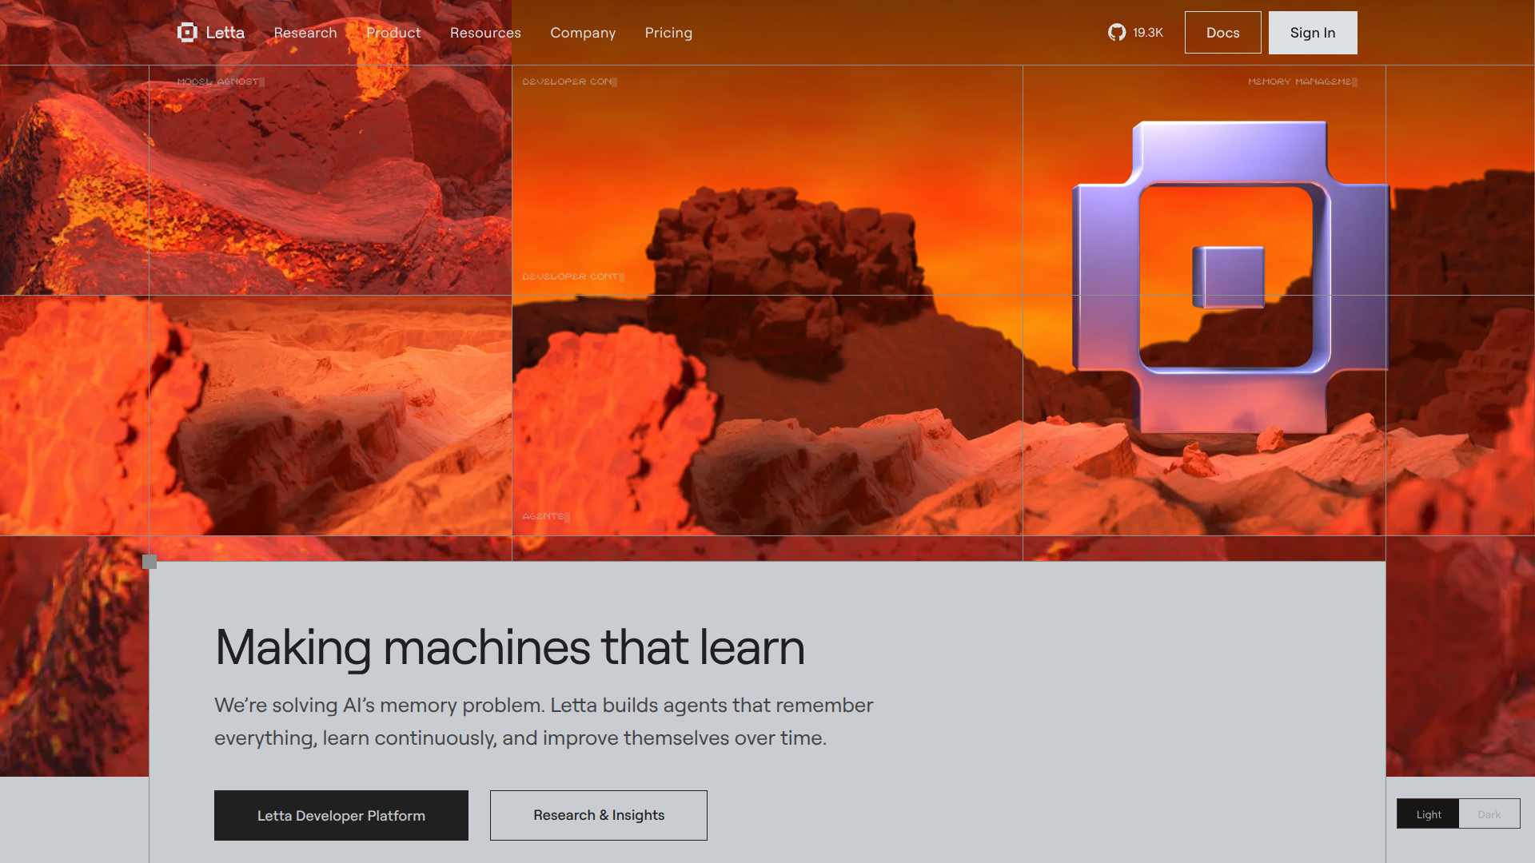Click the Model Agnostic label tile
Viewport: 1535px width, 863px height.
[220, 82]
